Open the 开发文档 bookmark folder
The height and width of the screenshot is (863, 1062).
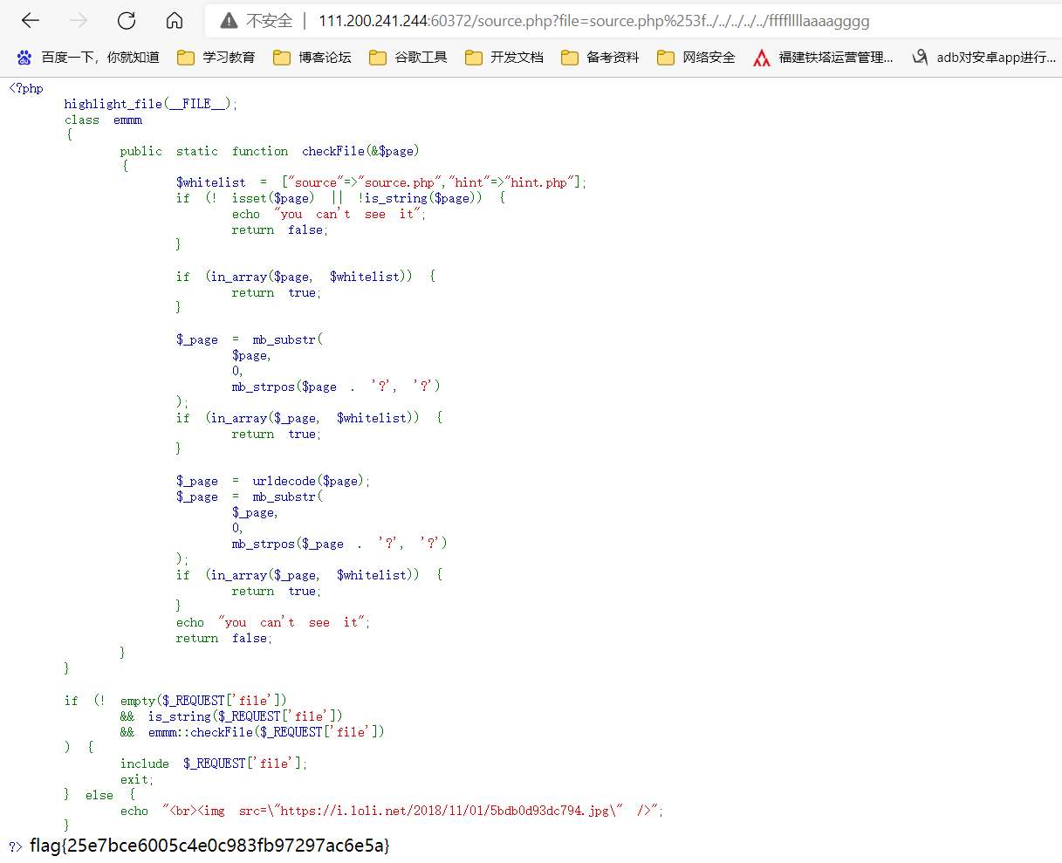click(504, 58)
